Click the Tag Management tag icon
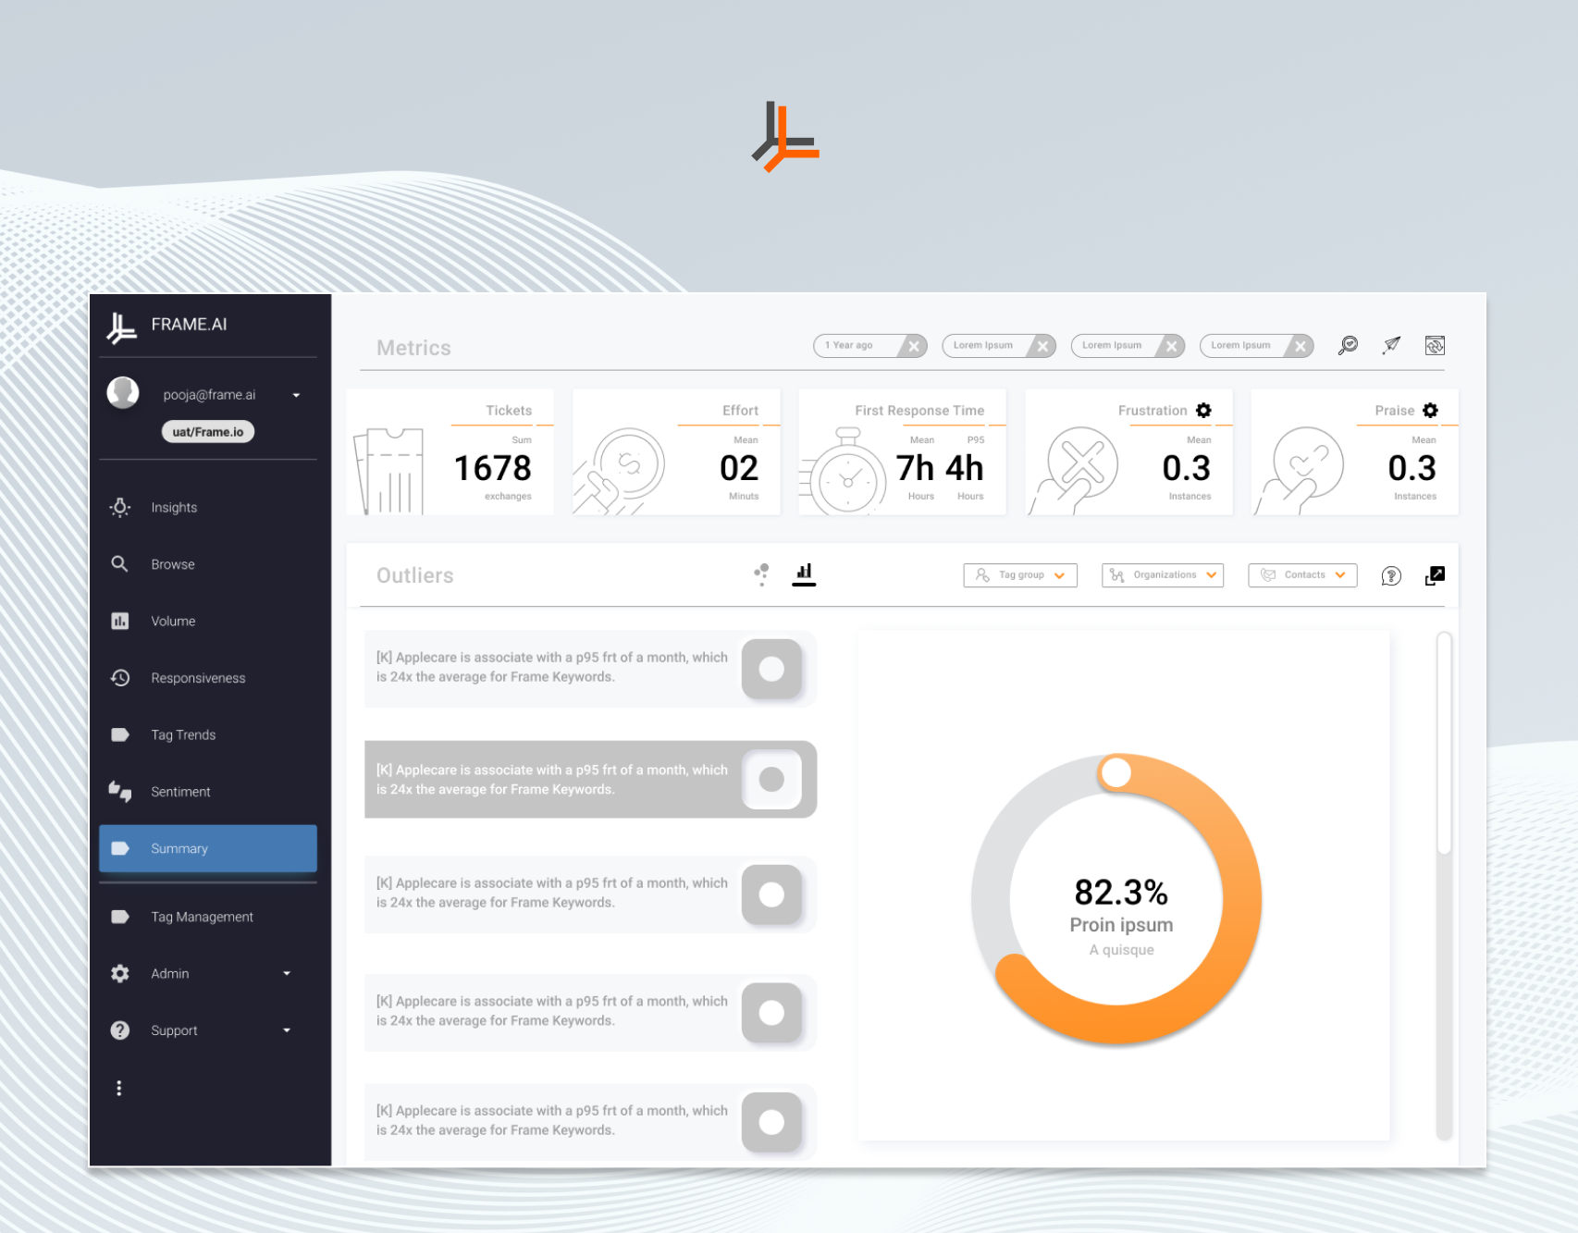 (x=120, y=917)
